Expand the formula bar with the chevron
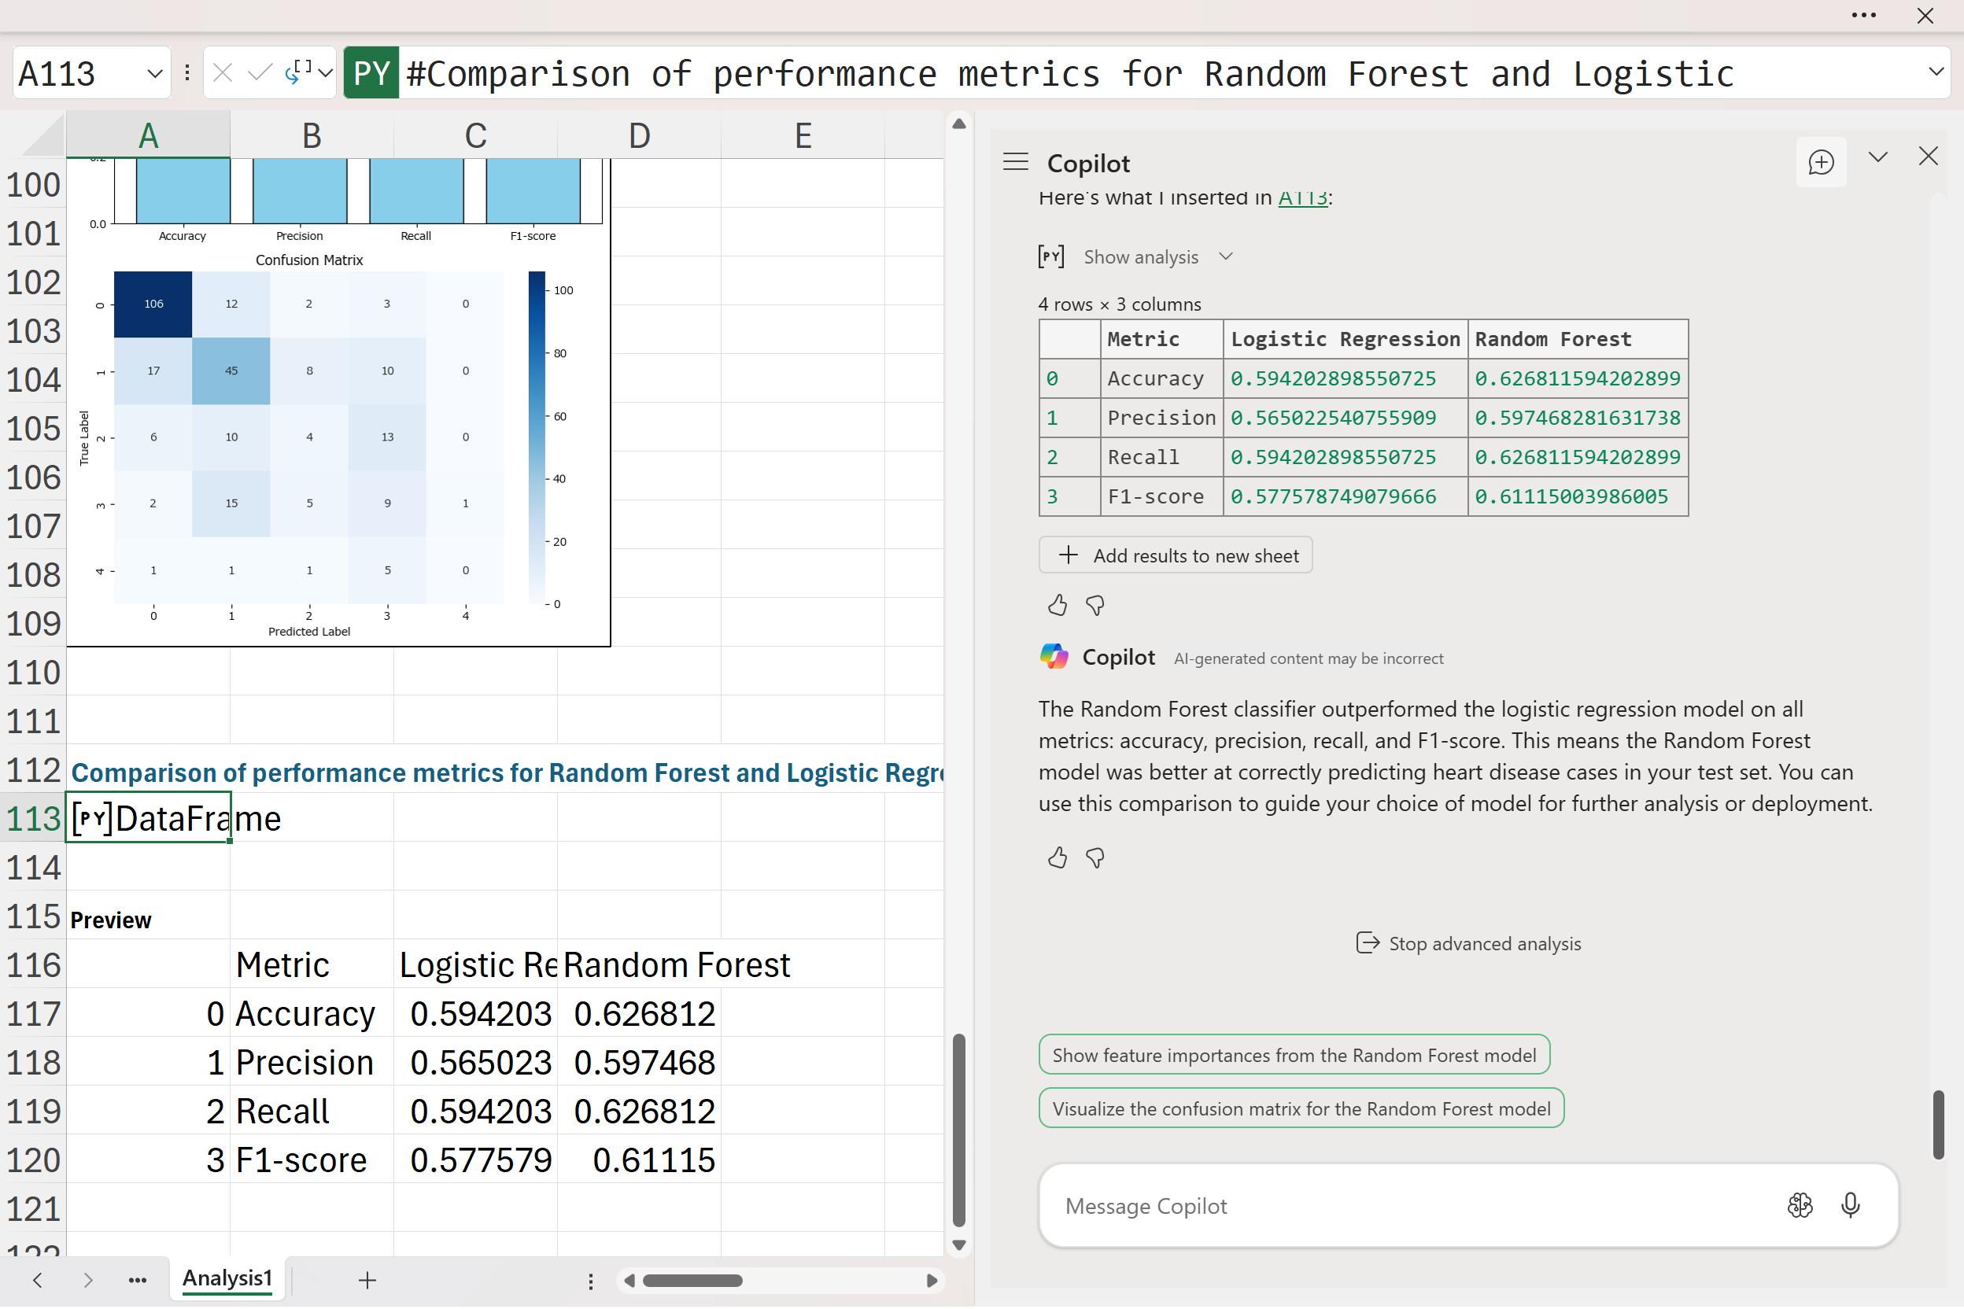This screenshot has height=1309, width=1964. (x=1936, y=72)
